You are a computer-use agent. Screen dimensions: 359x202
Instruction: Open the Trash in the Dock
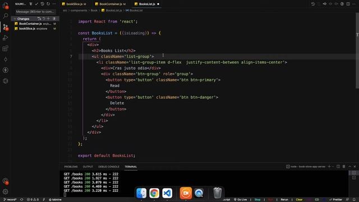pos(217,193)
